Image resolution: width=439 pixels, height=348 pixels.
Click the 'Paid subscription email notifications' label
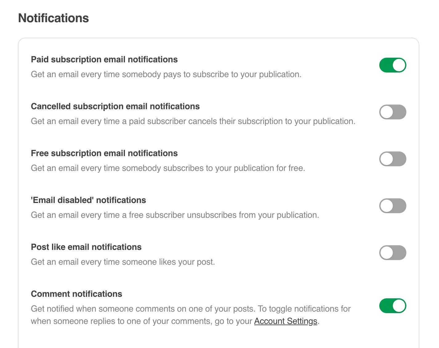pyautogui.click(x=104, y=60)
